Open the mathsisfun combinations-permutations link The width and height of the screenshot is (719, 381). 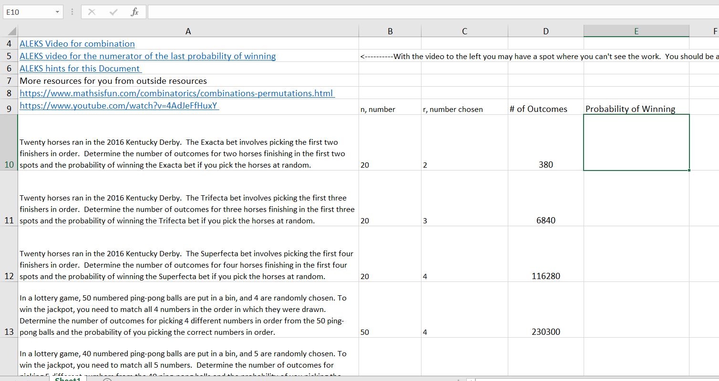(177, 93)
